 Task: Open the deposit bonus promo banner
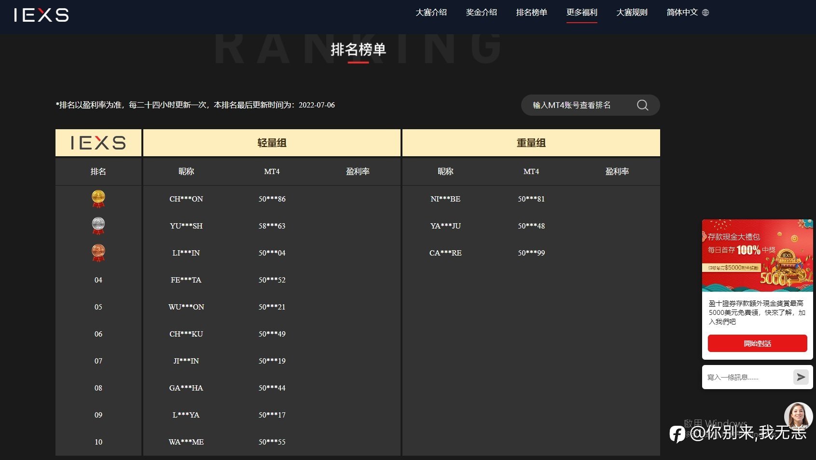pos(758,256)
